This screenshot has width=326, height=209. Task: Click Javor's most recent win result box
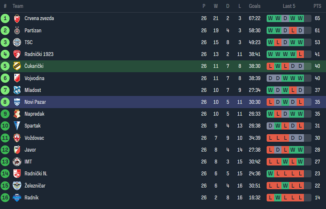(x=300, y=150)
